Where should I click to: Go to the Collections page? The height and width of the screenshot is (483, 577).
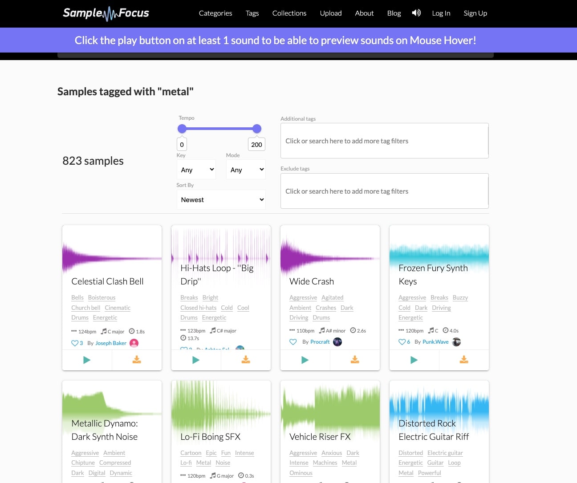point(289,13)
